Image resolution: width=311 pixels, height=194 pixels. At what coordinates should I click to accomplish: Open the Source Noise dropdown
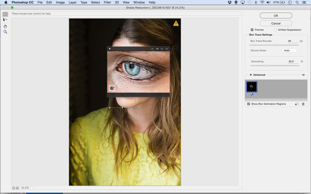coord(291,50)
